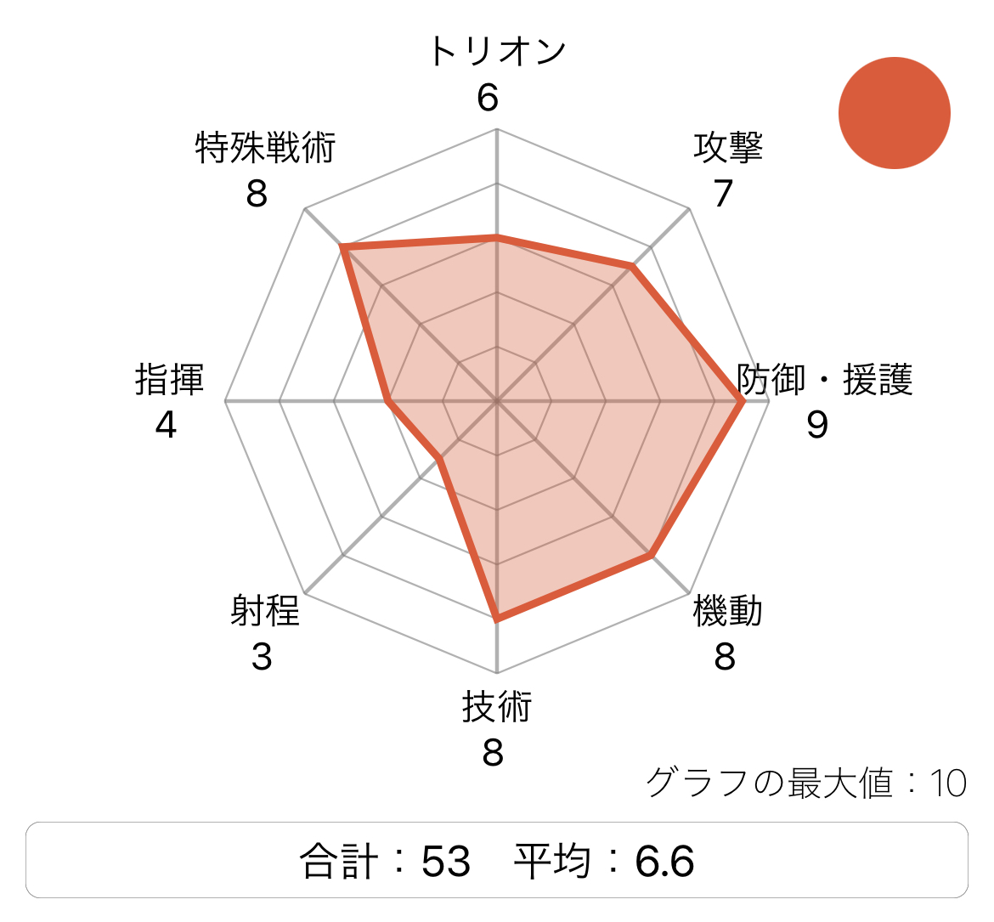994x922 pixels.
Task: Click the 防御・援護 data point vertex
Action: click(x=742, y=401)
